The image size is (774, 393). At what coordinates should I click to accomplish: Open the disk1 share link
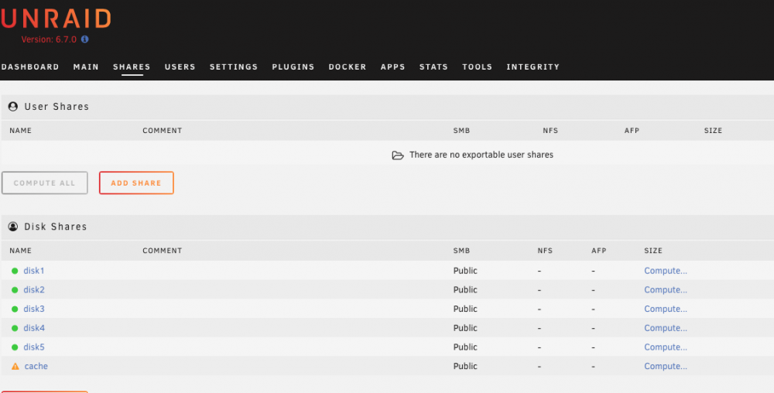34,271
